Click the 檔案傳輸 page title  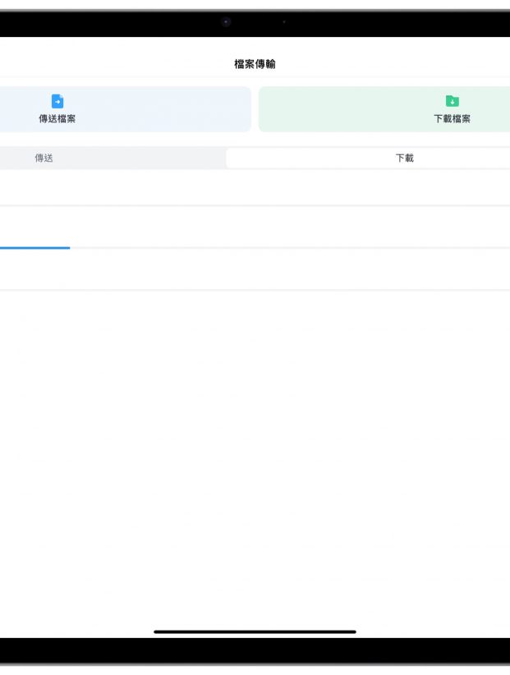(255, 63)
